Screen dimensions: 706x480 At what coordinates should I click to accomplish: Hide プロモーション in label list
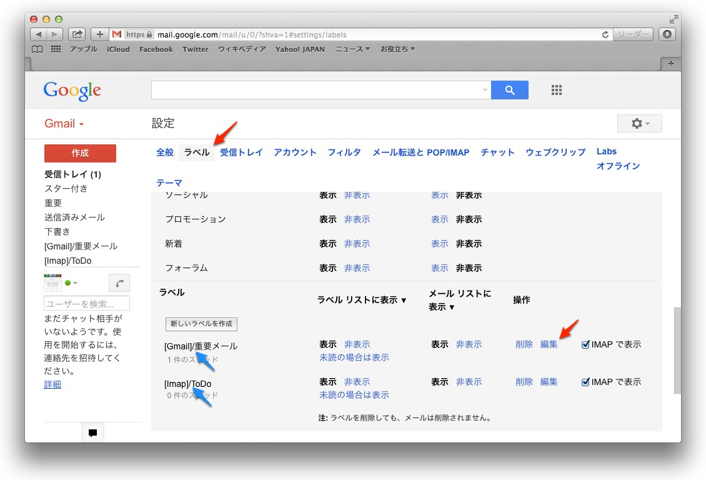pyautogui.click(x=357, y=219)
